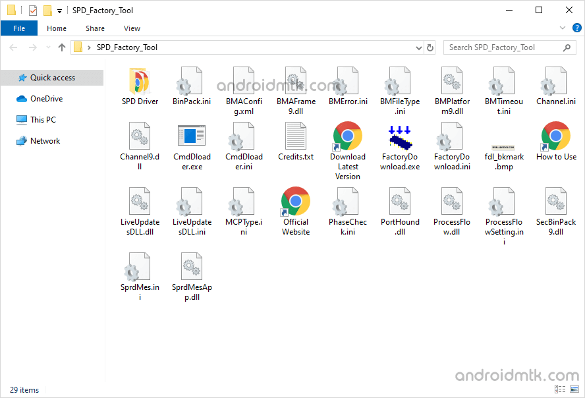Switch to large icons view layout
585x398 pixels.
(574, 389)
